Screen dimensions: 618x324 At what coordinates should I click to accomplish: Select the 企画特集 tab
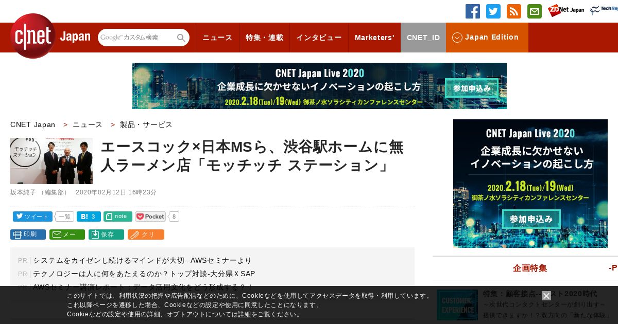click(530, 268)
